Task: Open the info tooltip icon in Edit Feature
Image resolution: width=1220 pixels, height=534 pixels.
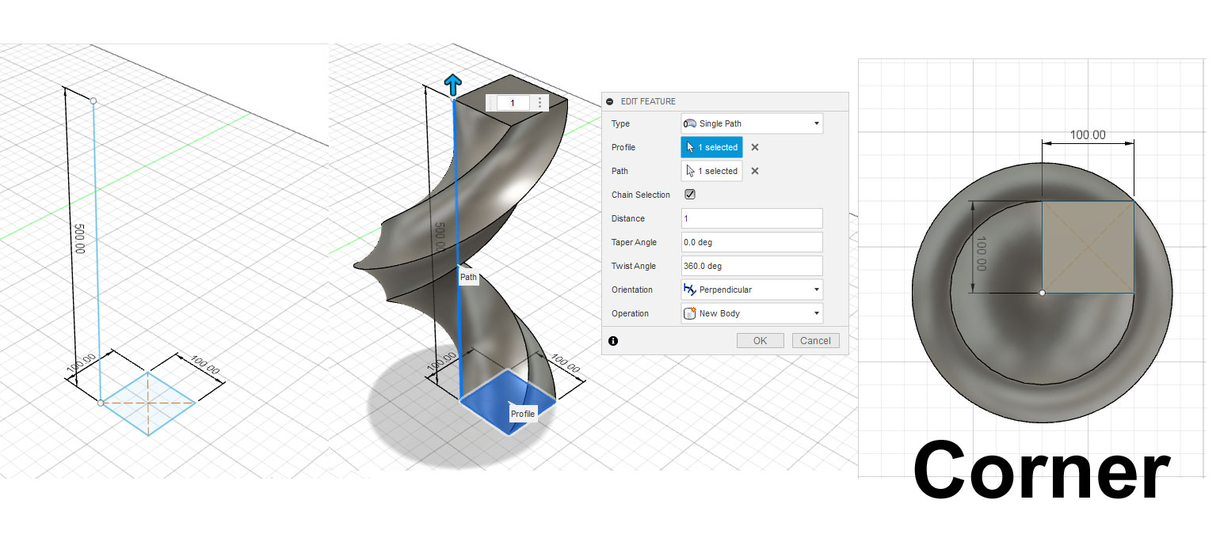Action: (614, 340)
